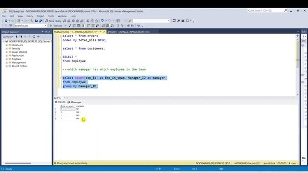Open the File menu

pos(4,16)
